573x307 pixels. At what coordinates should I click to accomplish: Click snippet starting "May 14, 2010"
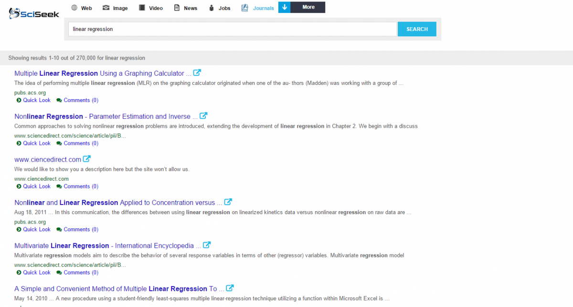point(202,298)
